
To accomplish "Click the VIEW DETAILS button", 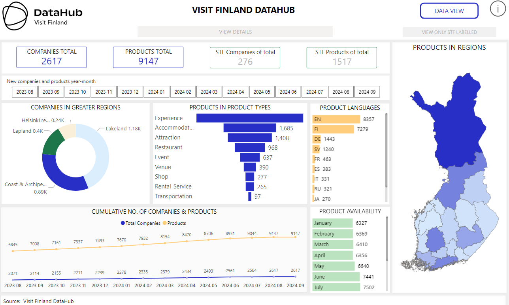I will (x=235, y=32).
